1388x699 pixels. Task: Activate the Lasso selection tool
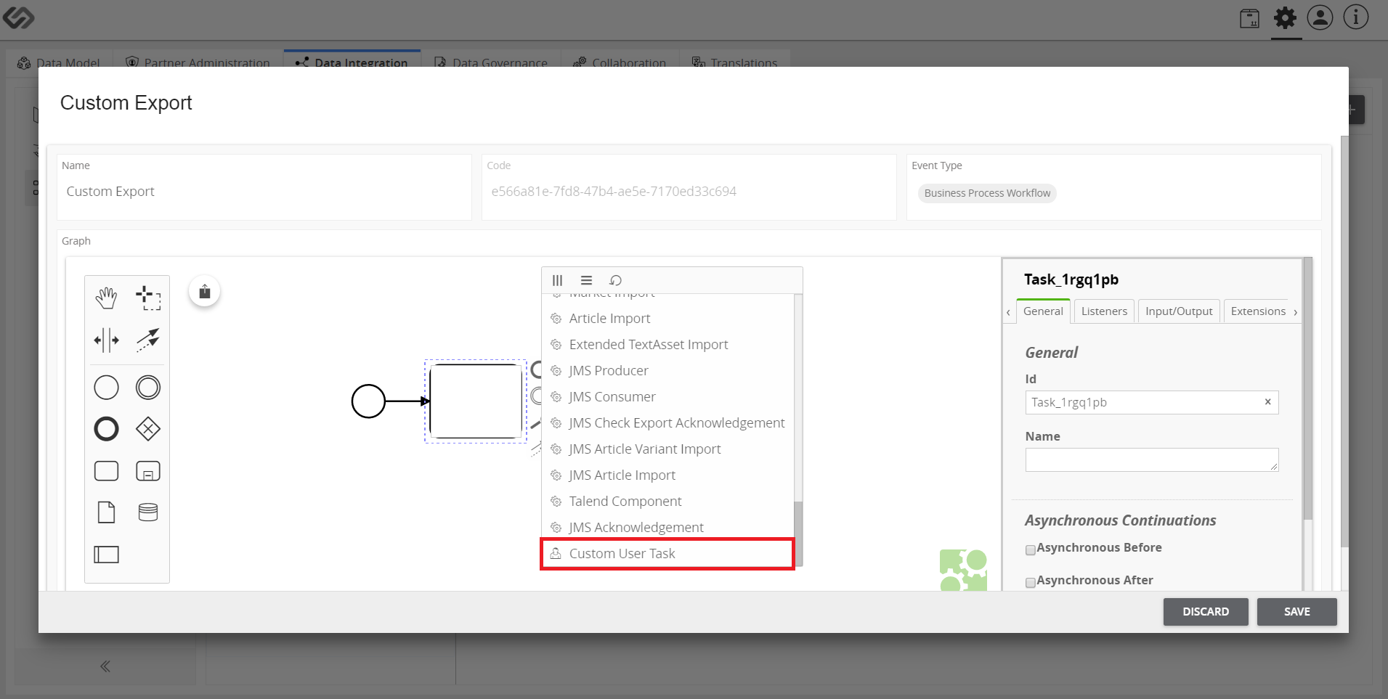148,298
